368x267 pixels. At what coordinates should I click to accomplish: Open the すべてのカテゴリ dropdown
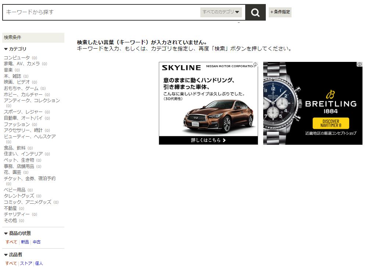(221, 12)
